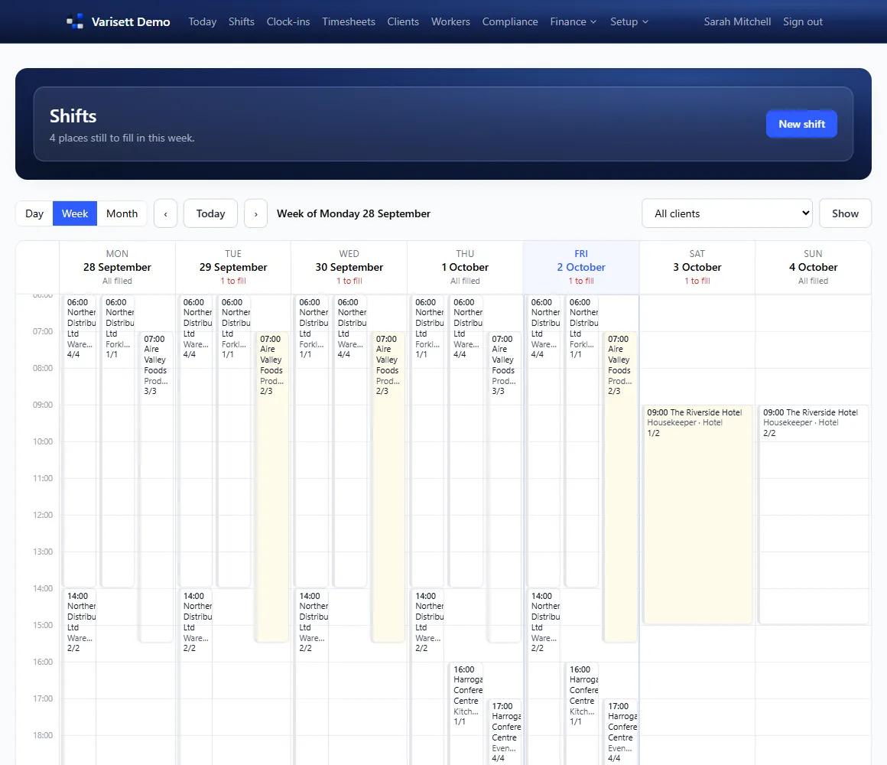The width and height of the screenshot is (887, 765).
Task: Open Thursday's 16:00 Harrogate Conference Centre Kitchen shift
Action: [x=466, y=713]
